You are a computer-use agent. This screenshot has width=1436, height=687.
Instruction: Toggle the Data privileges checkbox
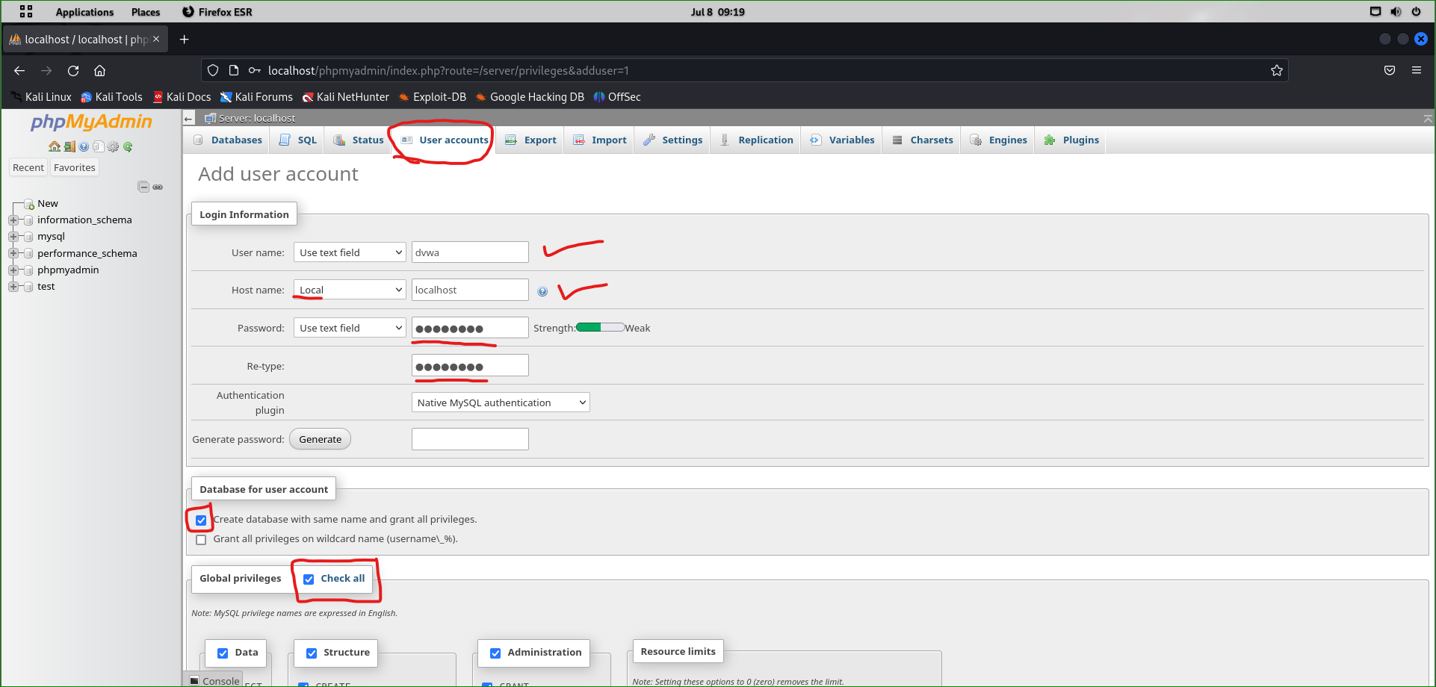tap(223, 653)
